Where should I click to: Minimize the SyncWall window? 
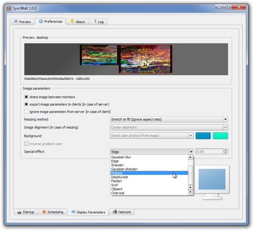pos(219,7)
